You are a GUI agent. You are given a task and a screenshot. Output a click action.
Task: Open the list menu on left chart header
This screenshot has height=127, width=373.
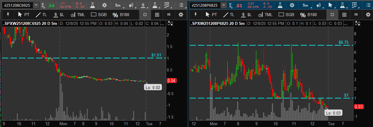pyautogui.click(x=181, y=5)
